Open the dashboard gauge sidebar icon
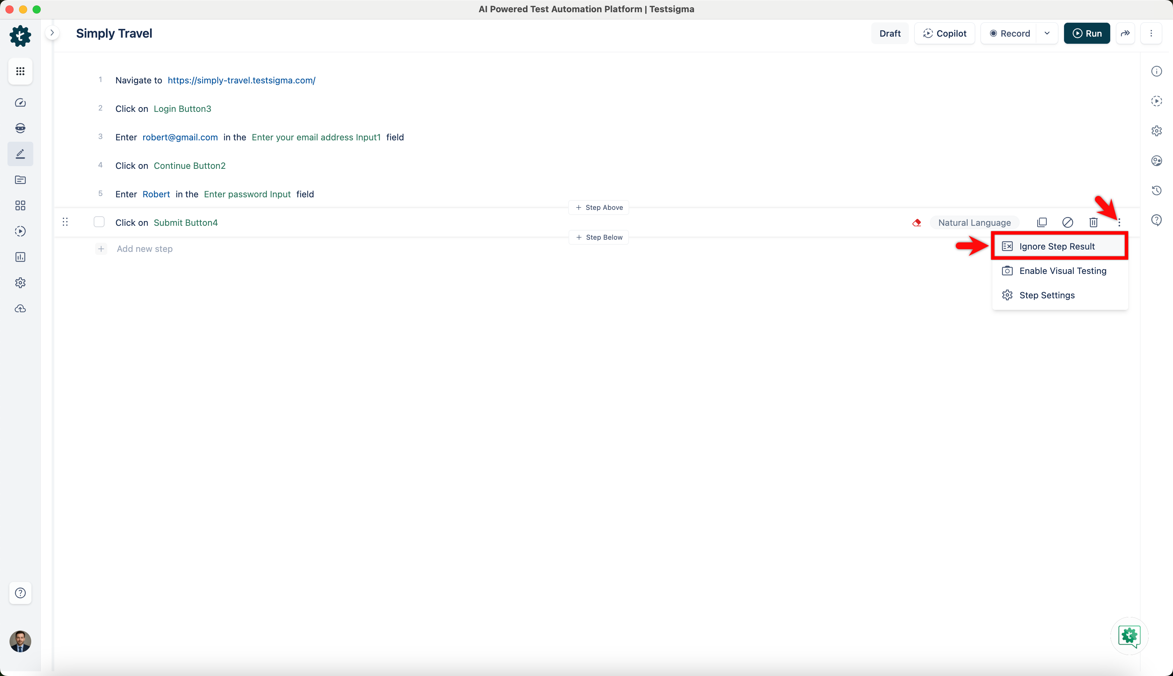The height and width of the screenshot is (676, 1173). (20, 103)
